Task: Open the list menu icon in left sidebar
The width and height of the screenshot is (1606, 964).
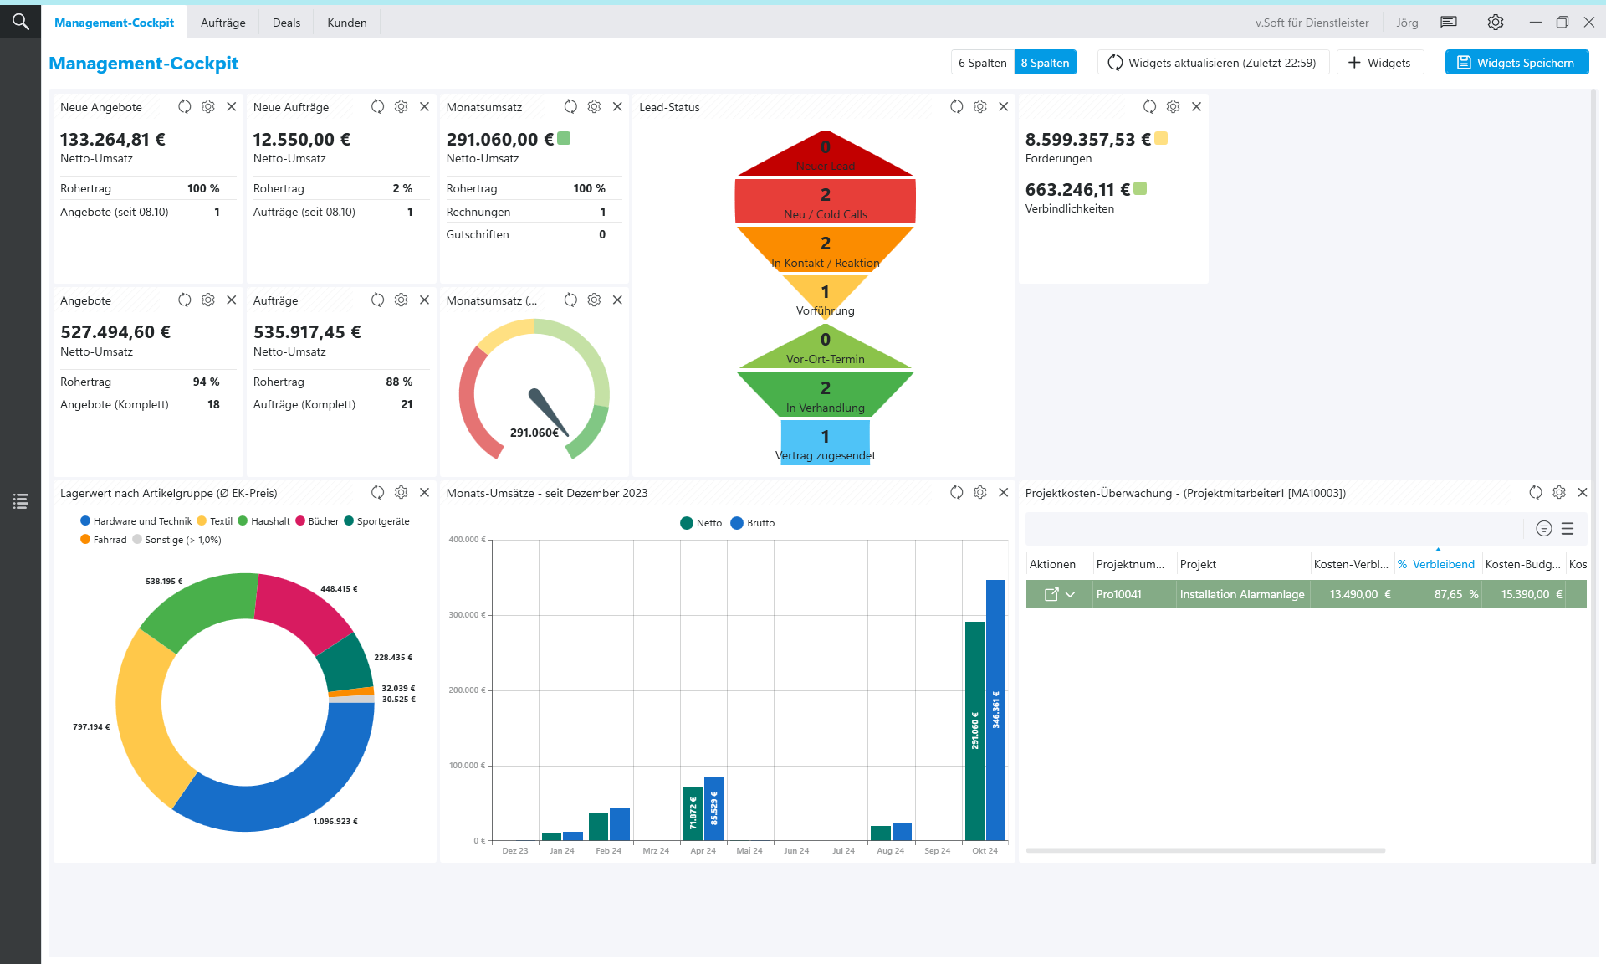Action: point(21,500)
